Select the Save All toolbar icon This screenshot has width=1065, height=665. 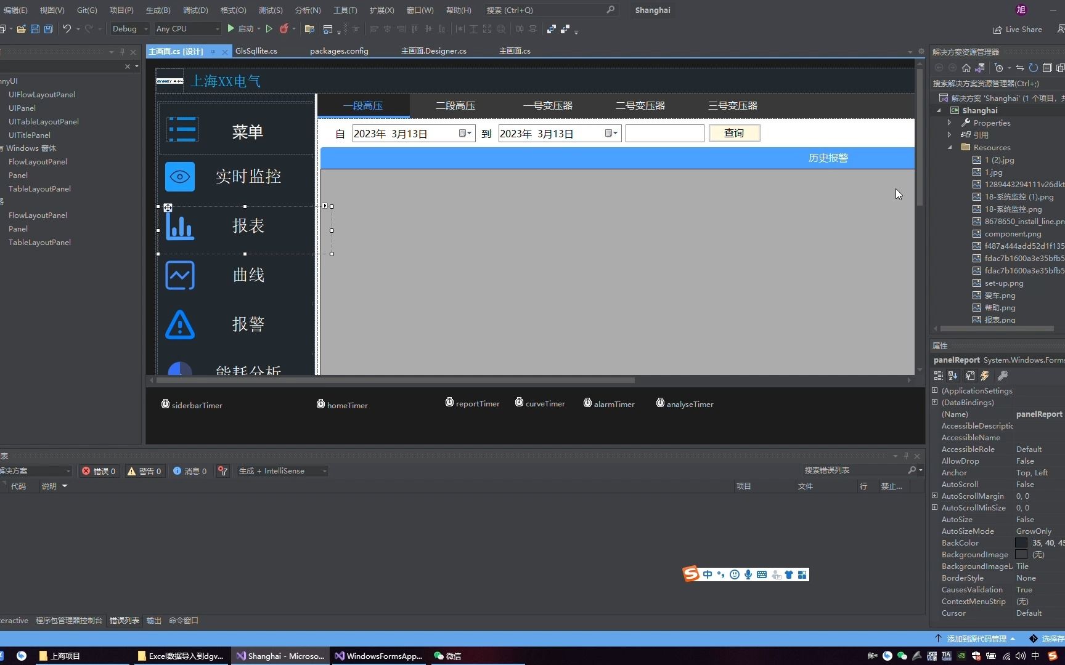(x=48, y=29)
